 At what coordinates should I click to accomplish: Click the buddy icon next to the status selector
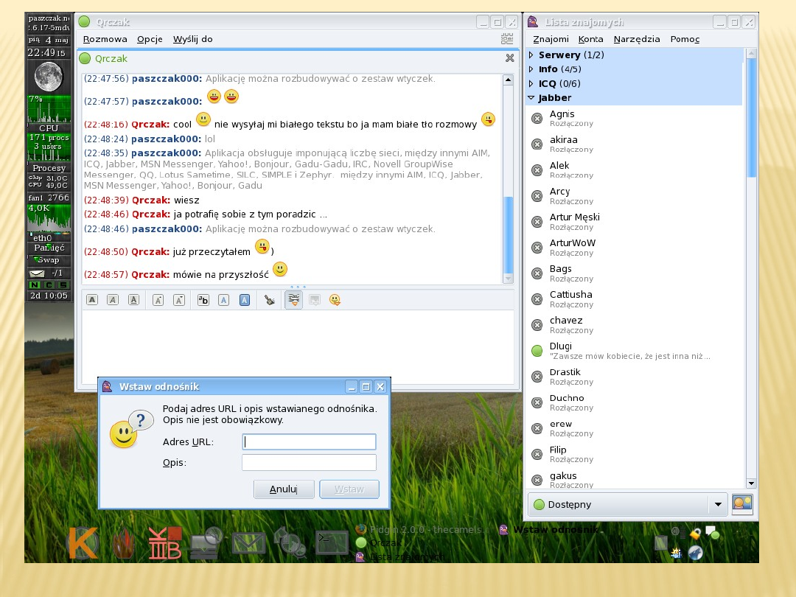742,505
